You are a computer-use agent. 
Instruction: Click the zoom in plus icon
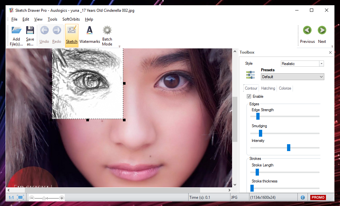[62, 198]
